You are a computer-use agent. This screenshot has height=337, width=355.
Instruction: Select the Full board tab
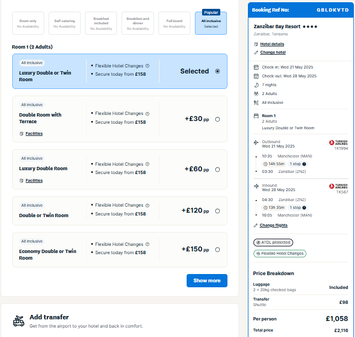pyautogui.click(x=174, y=23)
